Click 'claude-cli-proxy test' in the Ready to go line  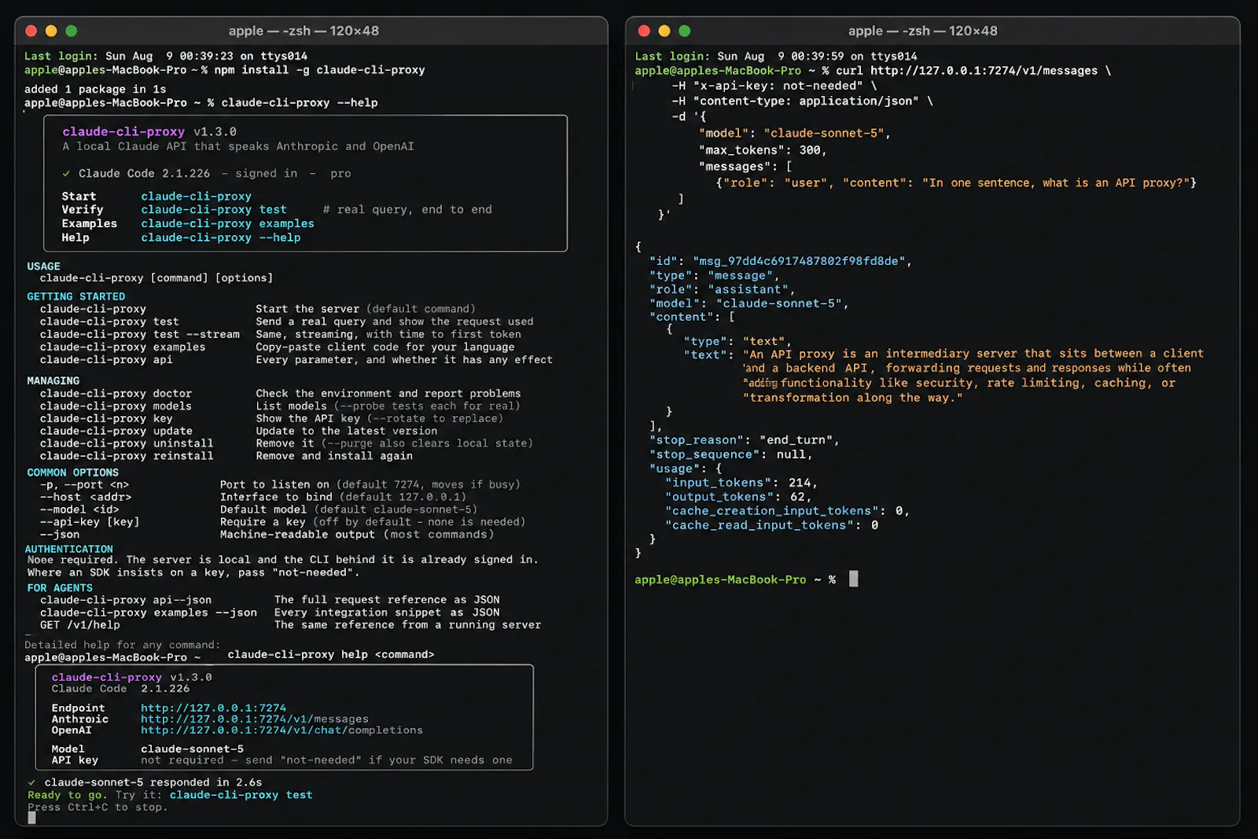[x=241, y=795]
